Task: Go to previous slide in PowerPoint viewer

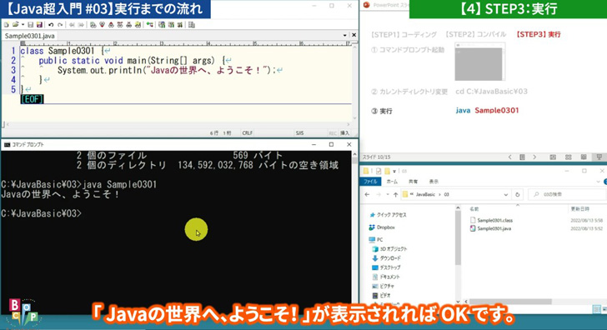Action: (x=509, y=157)
